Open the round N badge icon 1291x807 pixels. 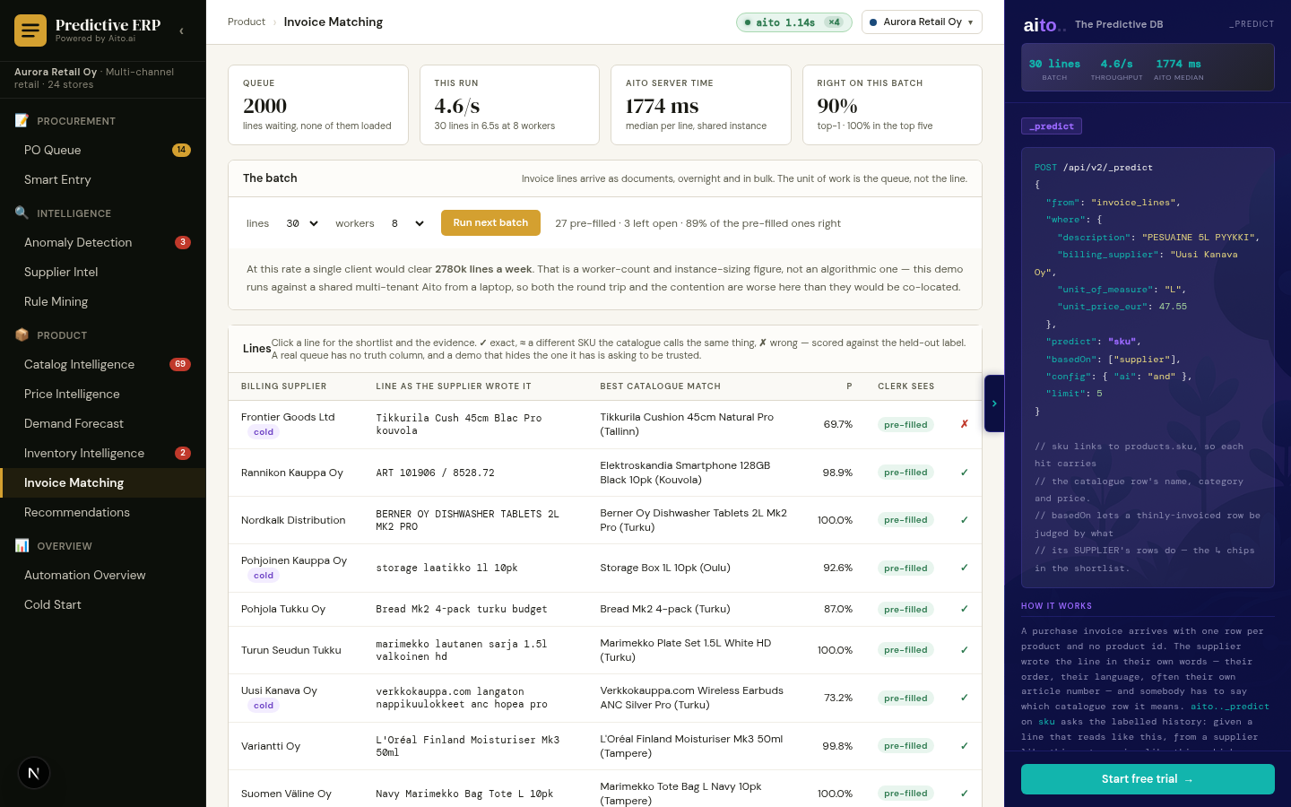[x=34, y=773]
